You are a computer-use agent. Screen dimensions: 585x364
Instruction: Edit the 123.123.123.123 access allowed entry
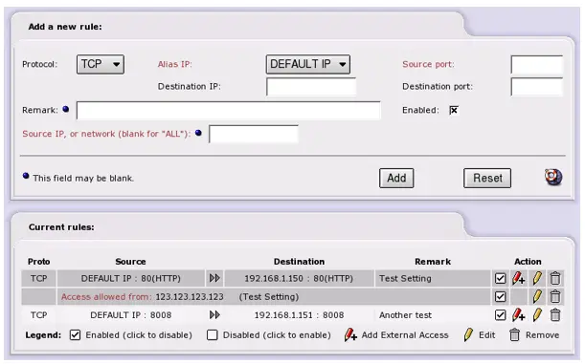click(537, 296)
